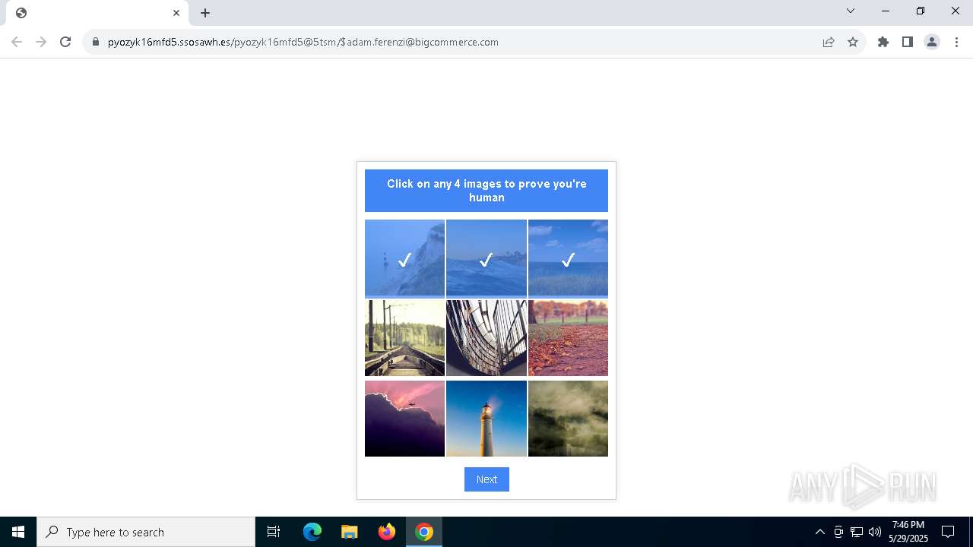Expand the tab search chevron
Screen dimensions: 973x547
click(851, 11)
